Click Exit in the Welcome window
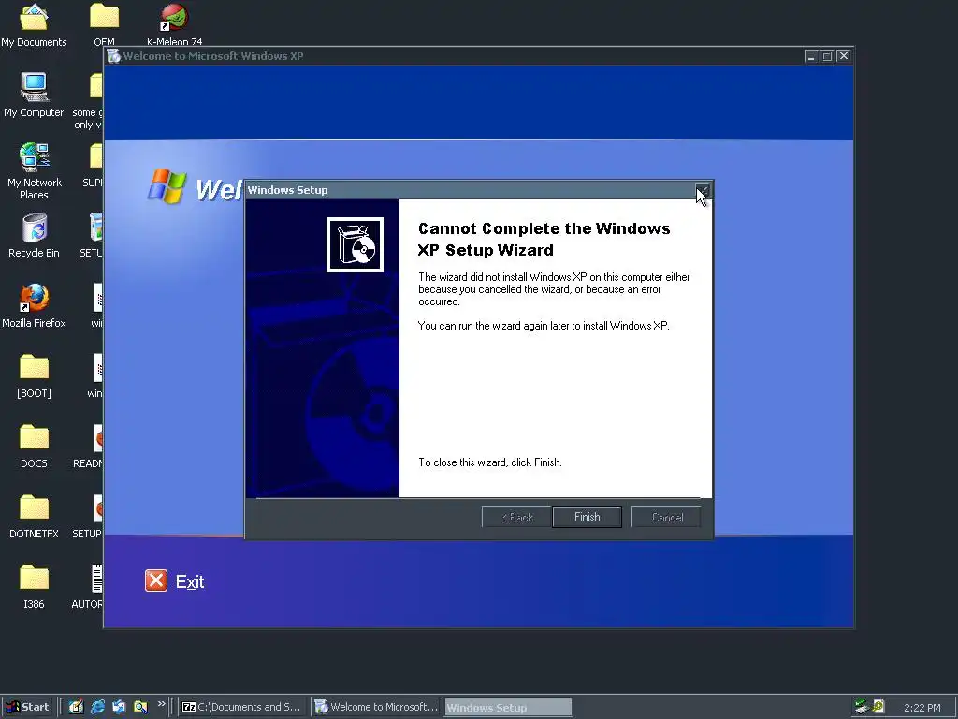This screenshot has width=958, height=719. (x=175, y=580)
